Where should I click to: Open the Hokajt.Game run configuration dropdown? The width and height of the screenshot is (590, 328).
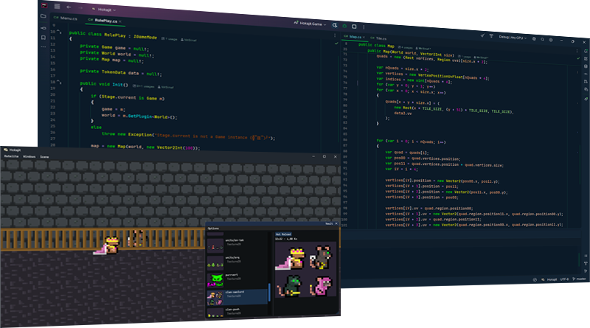(x=310, y=24)
